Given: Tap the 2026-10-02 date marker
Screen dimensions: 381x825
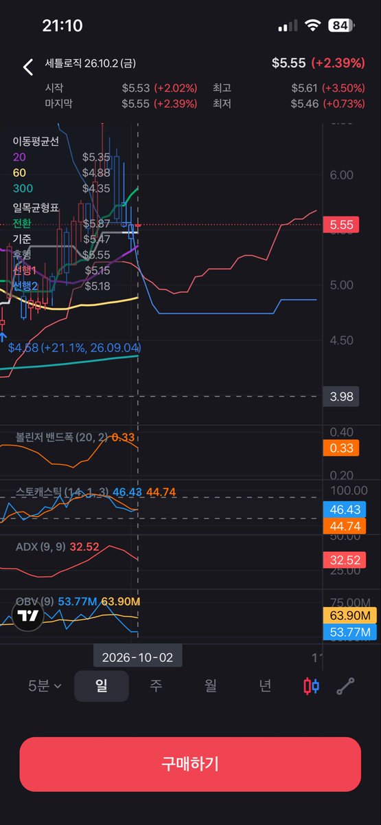Looking at the screenshot, I should (138, 657).
